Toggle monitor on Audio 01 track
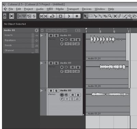 click(x=66, y=40)
